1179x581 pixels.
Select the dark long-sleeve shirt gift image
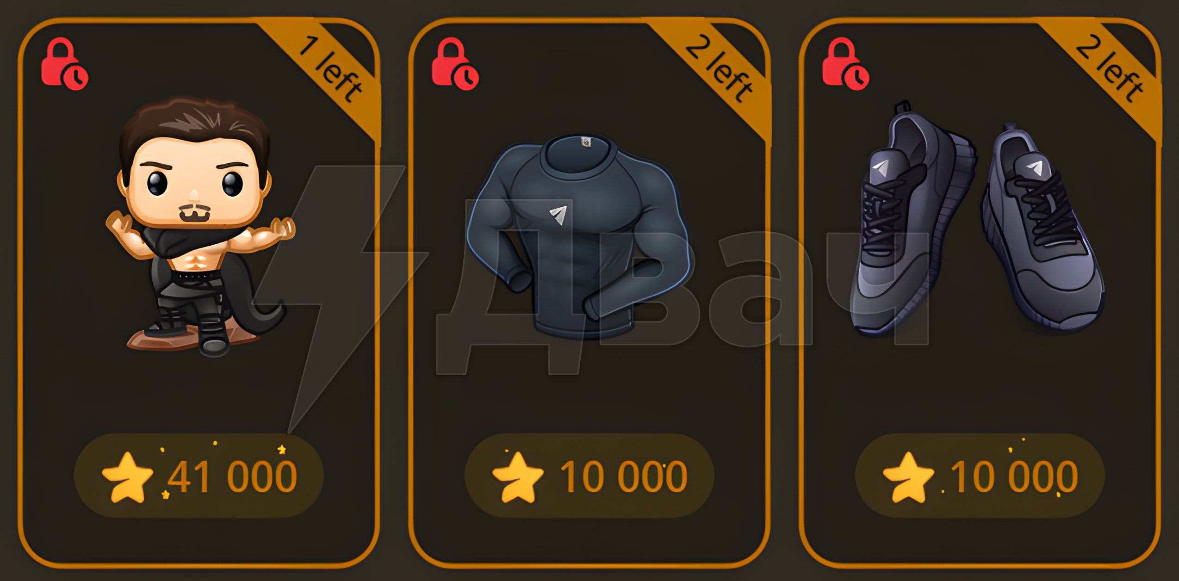click(579, 236)
